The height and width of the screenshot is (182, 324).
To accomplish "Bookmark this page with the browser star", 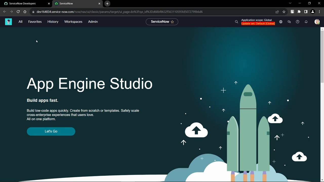I will pos(284,12).
